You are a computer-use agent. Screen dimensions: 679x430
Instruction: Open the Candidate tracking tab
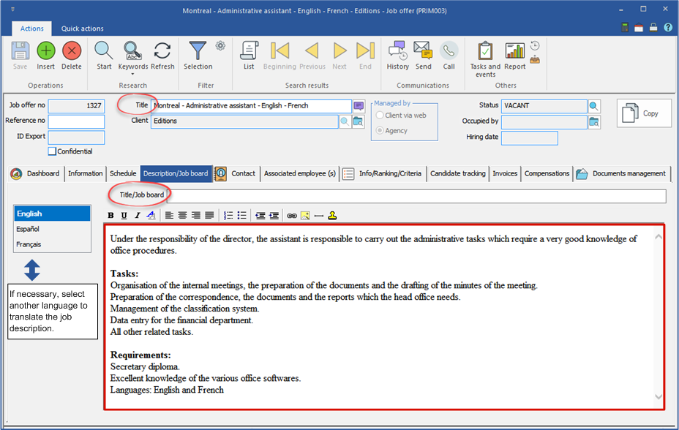(458, 173)
